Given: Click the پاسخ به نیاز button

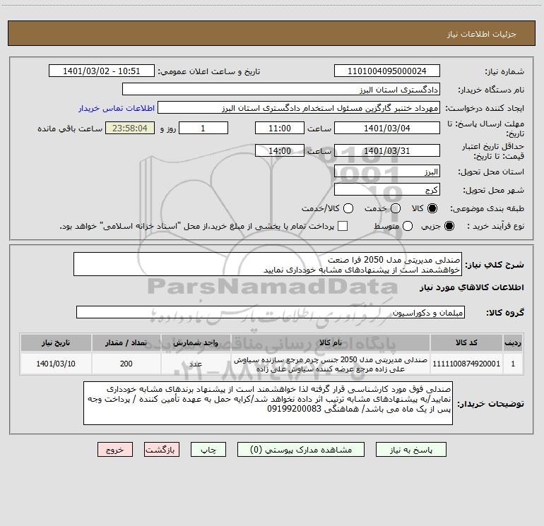Looking at the screenshot, I should coord(411,450).
